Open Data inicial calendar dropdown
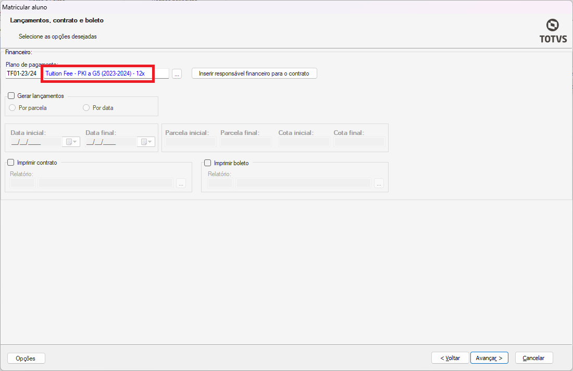573x371 pixels. [x=71, y=142]
